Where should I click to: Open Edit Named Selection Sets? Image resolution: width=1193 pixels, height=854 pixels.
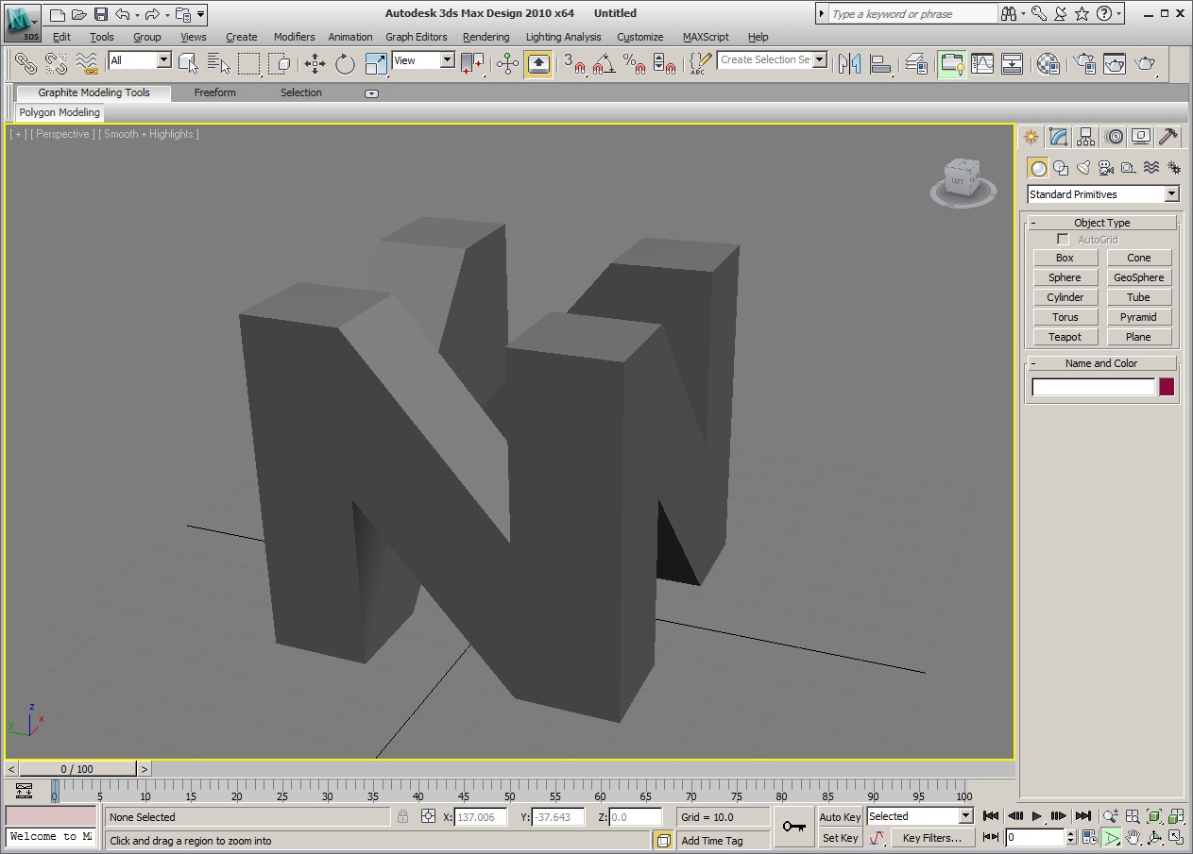[x=700, y=63]
